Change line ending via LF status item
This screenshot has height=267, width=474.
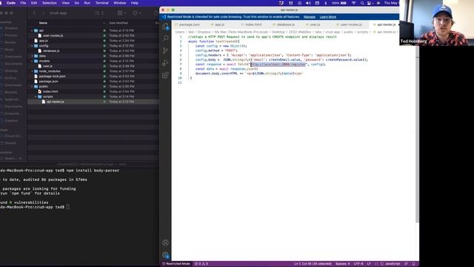[369, 264]
